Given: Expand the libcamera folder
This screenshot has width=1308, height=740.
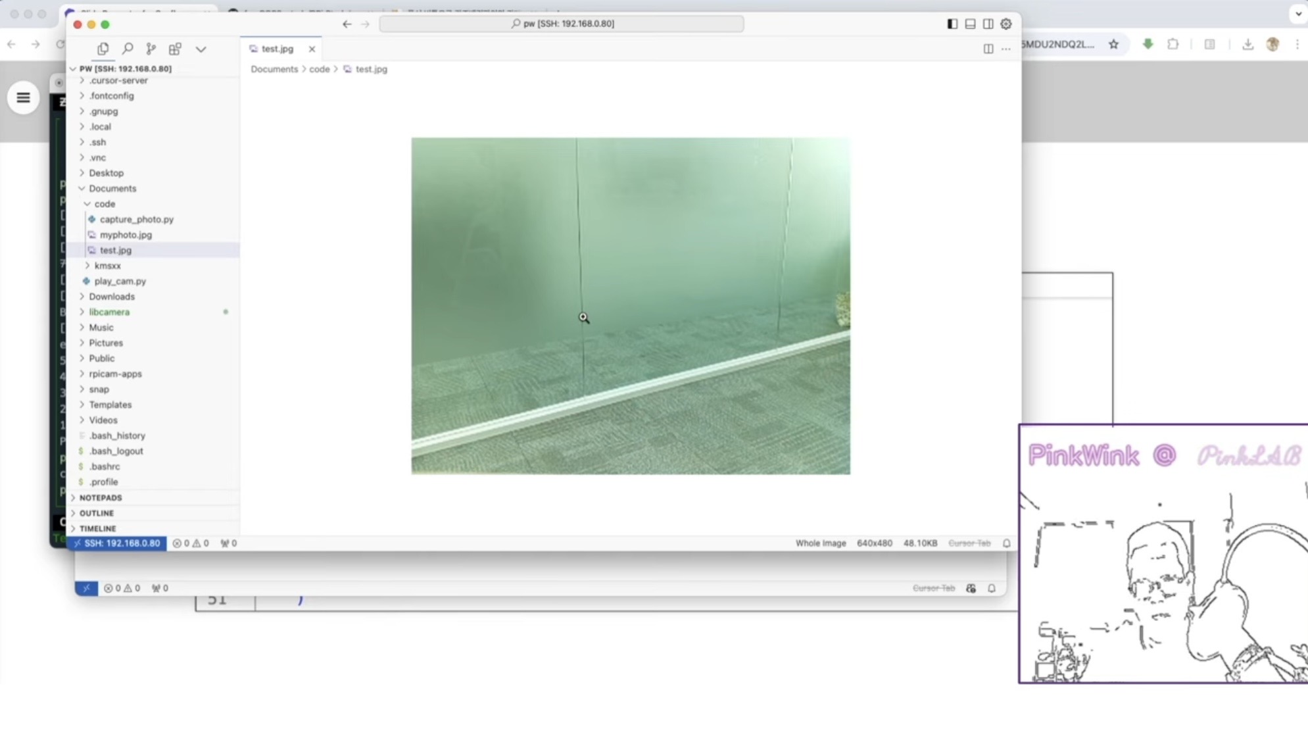Looking at the screenshot, I should pyautogui.click(x=109, y=312).
